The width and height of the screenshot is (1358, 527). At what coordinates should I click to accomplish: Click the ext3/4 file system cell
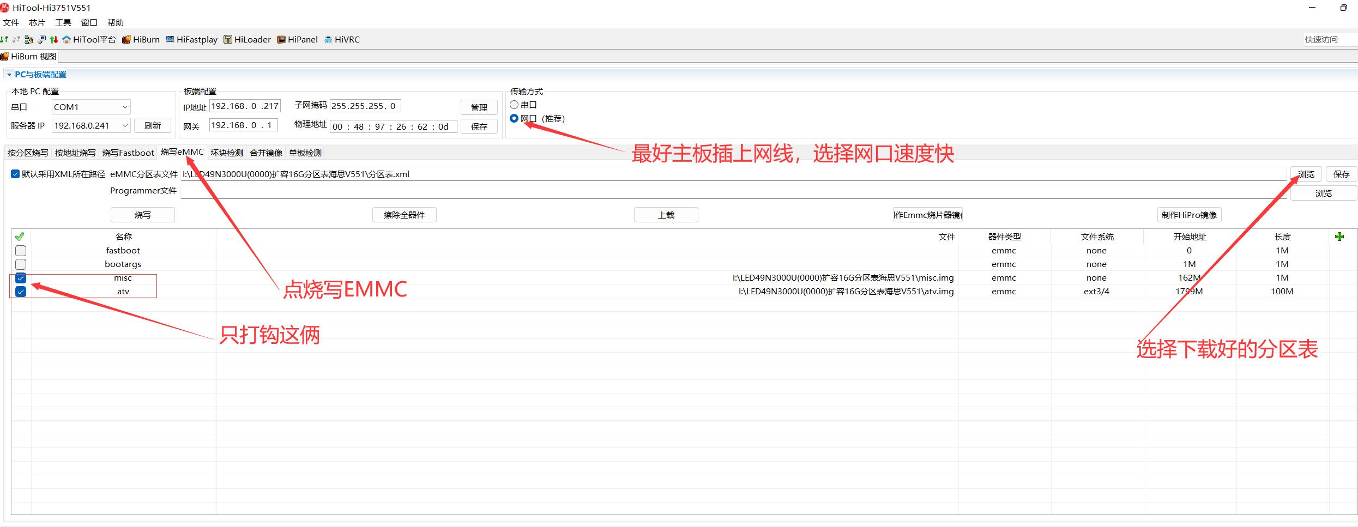pyautogui.click(x=1096, y=292)
